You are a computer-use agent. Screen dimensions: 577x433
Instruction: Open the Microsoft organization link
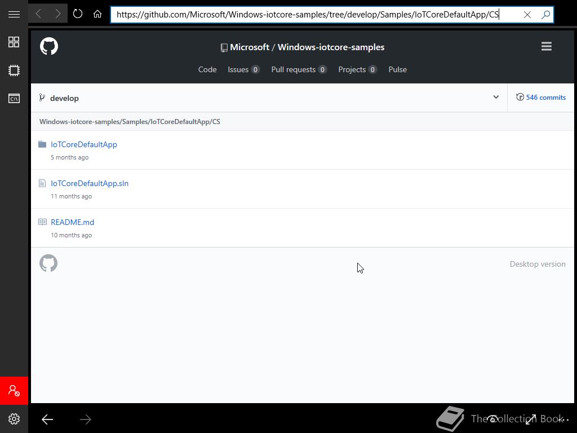pos(250,47)
